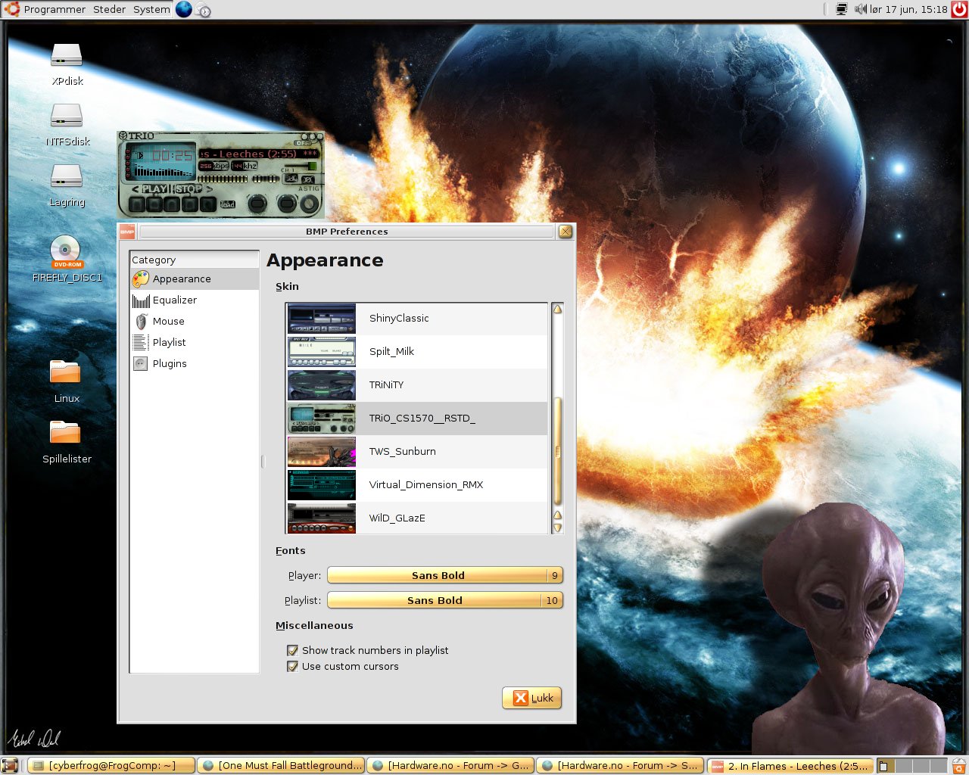Click the 00:25 time display on the player
The width and height of the screenshot is (969, 775).
coord(172,155)
